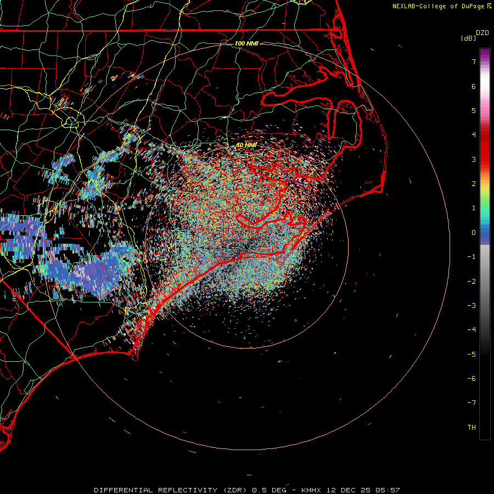The image size is (494, 494).
Task: Click the 0.5 DEG elevation label
Action: pos(270,490)
